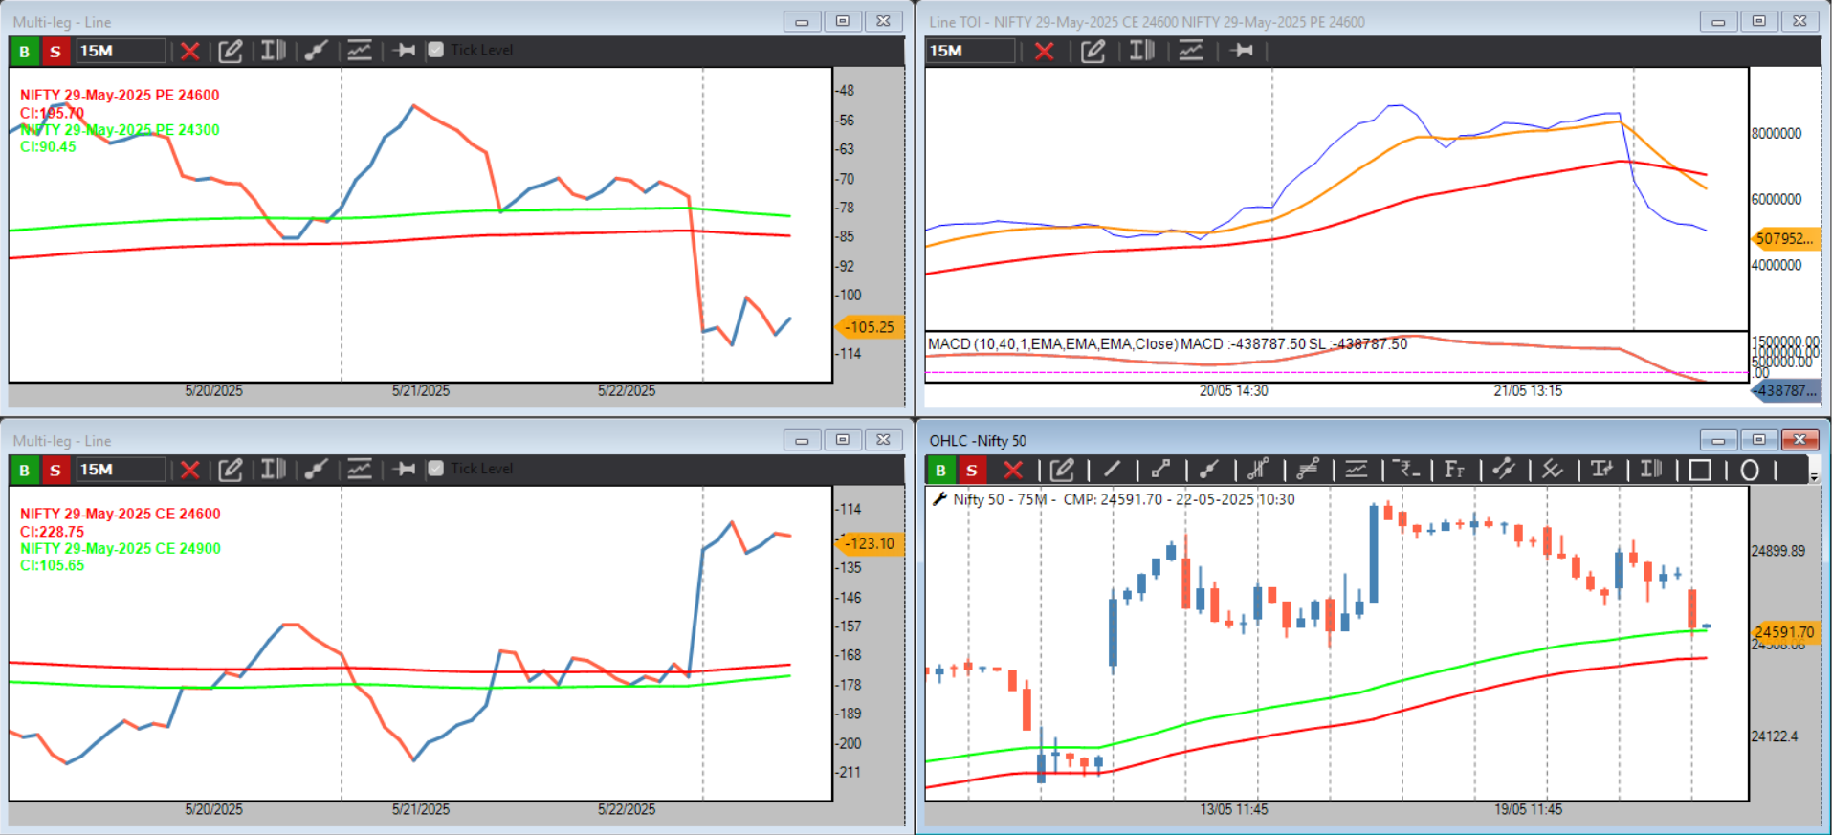Open 15M interval box in Line TOI window

click(x=970, y=51)
